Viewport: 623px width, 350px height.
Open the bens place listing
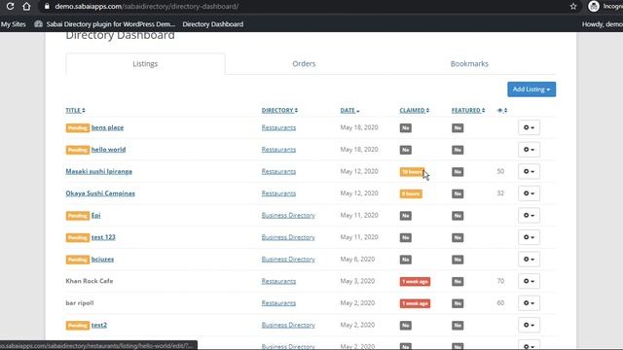107,127
